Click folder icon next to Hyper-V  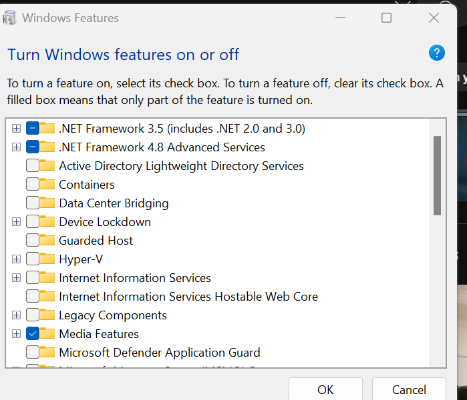point(47,259)
